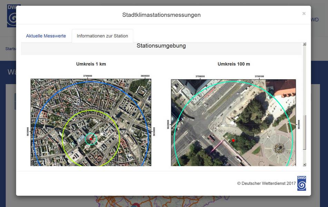The width and height of the screenshot is (328, 207).
Task: Close the Stadtklimastationsmessungen dialog
Action: [x=304, y=13]
